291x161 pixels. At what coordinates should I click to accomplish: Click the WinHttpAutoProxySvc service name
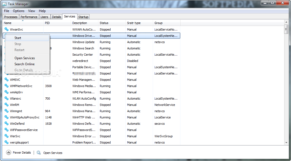pos(25,117)
